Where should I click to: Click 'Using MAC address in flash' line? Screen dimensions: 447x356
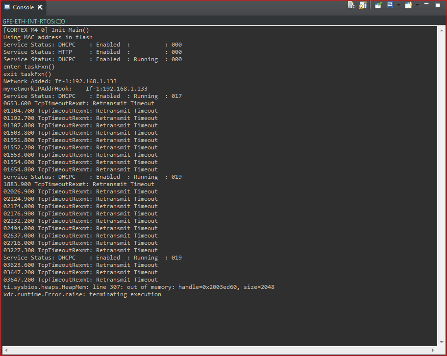click(48, 37)
